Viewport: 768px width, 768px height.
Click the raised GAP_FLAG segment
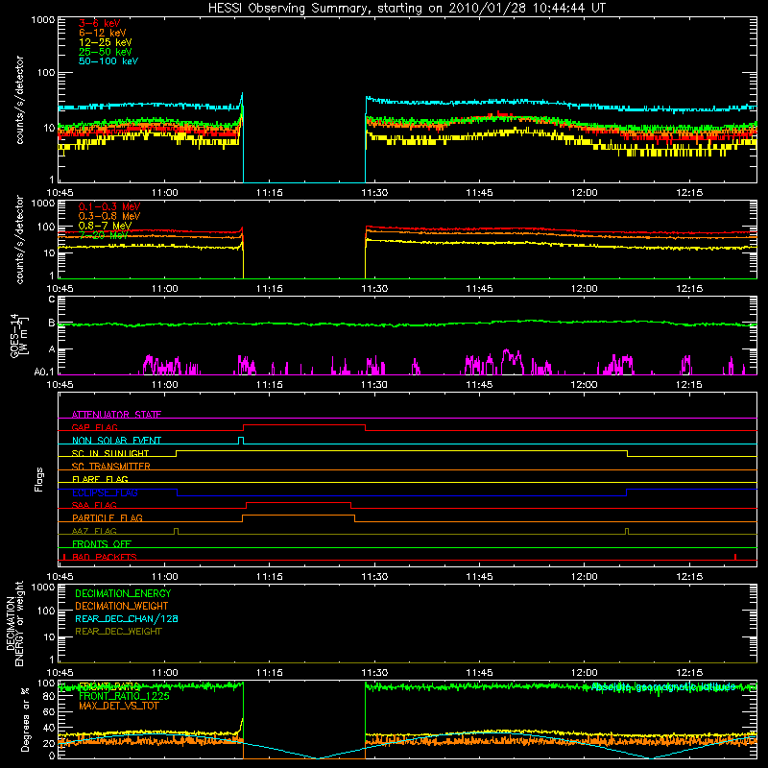[304, 424]
